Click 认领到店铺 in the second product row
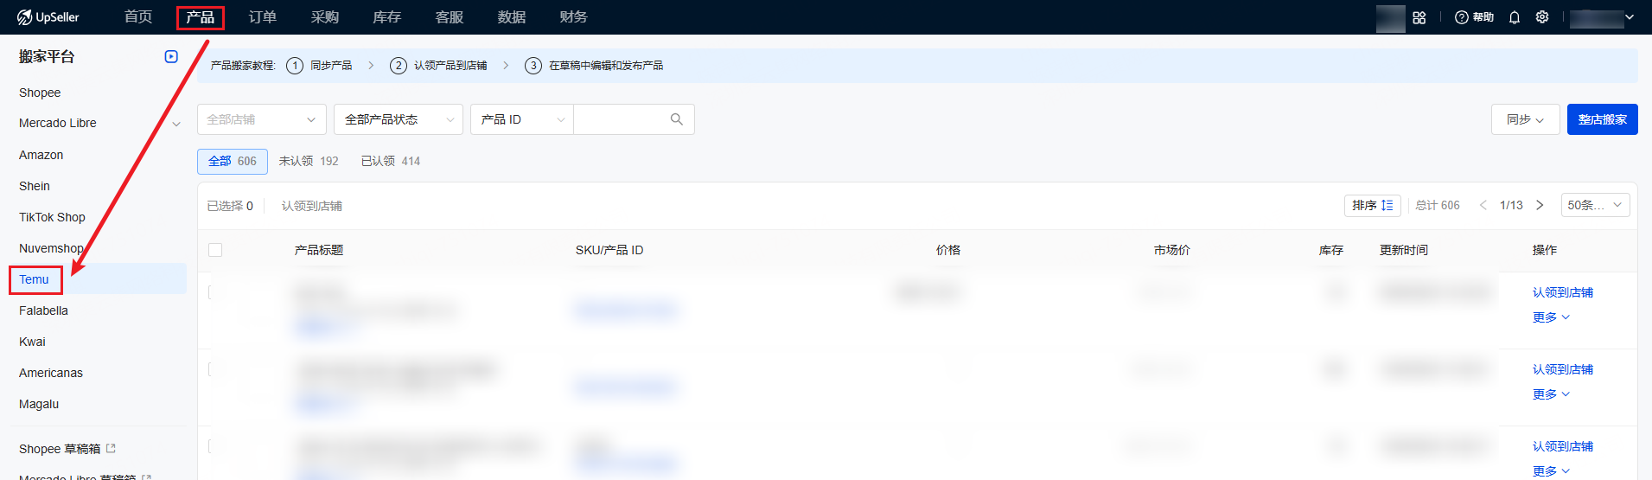Screen dimensions: 1652x480 [1563, 369]
